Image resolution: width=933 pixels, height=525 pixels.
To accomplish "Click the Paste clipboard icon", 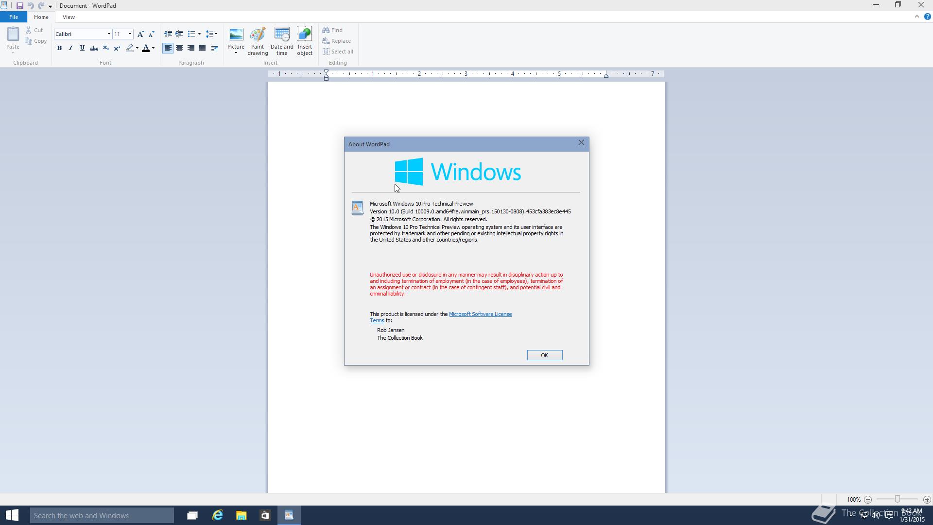I will tap(13, 34).
